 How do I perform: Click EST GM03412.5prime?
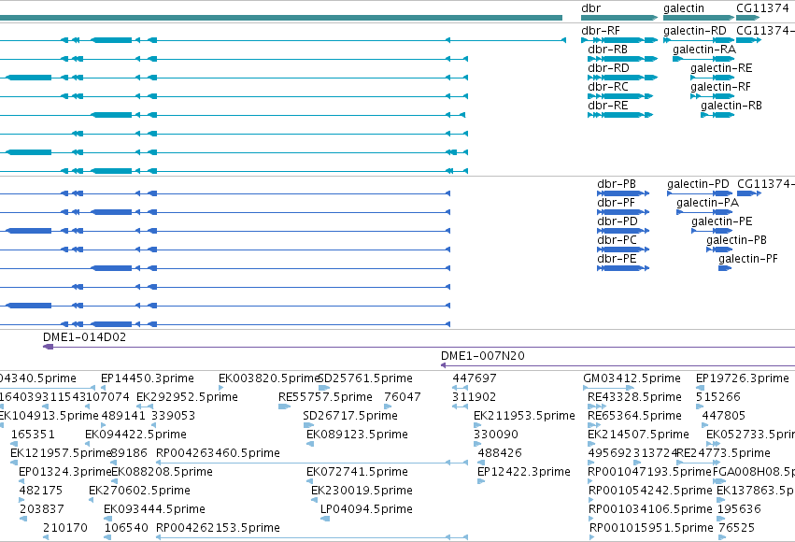632,378
